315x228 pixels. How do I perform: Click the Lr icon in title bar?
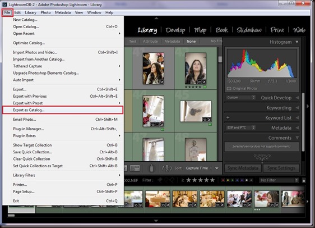pyautogui.click(x=4, y=4)
